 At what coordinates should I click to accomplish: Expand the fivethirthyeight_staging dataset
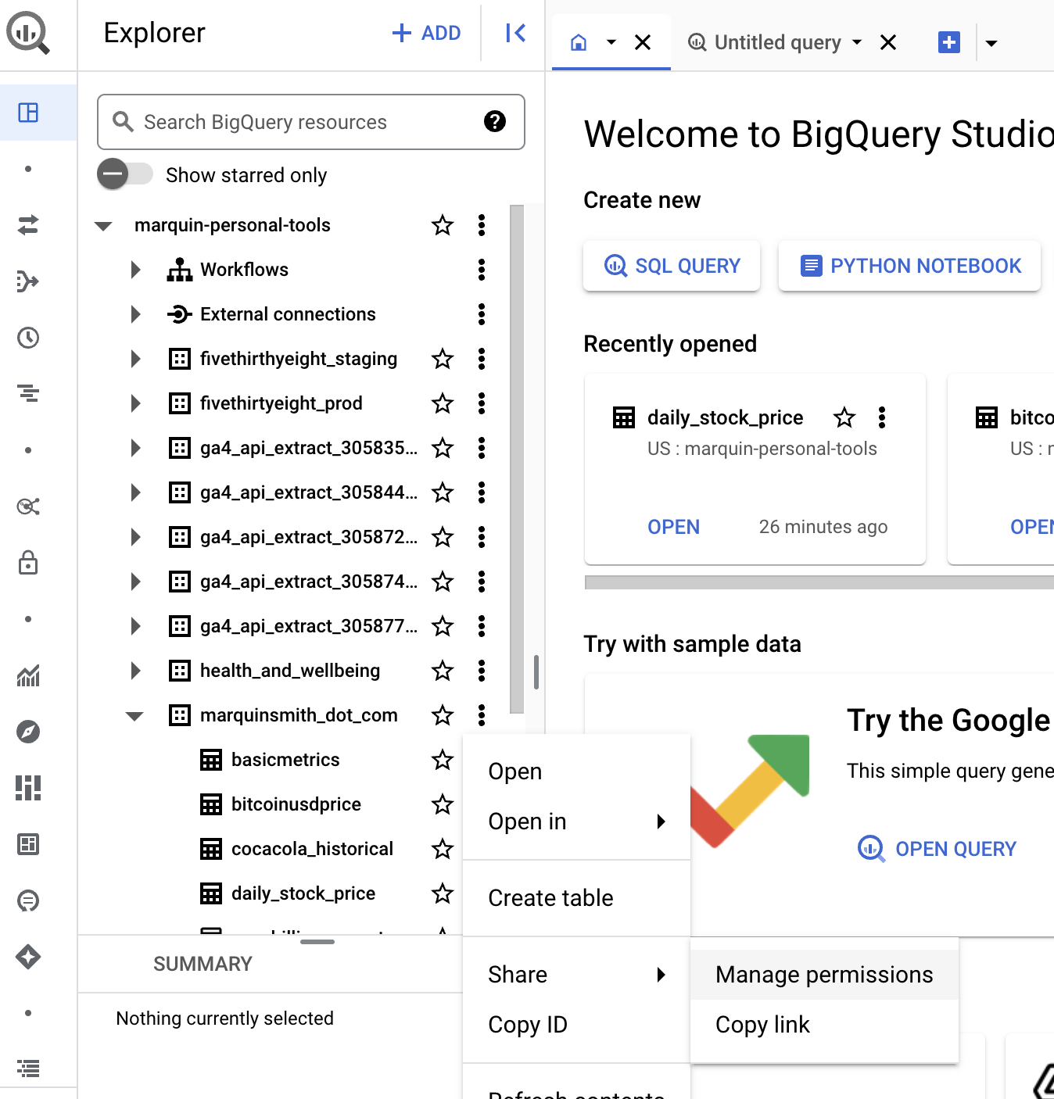[136, 359]
